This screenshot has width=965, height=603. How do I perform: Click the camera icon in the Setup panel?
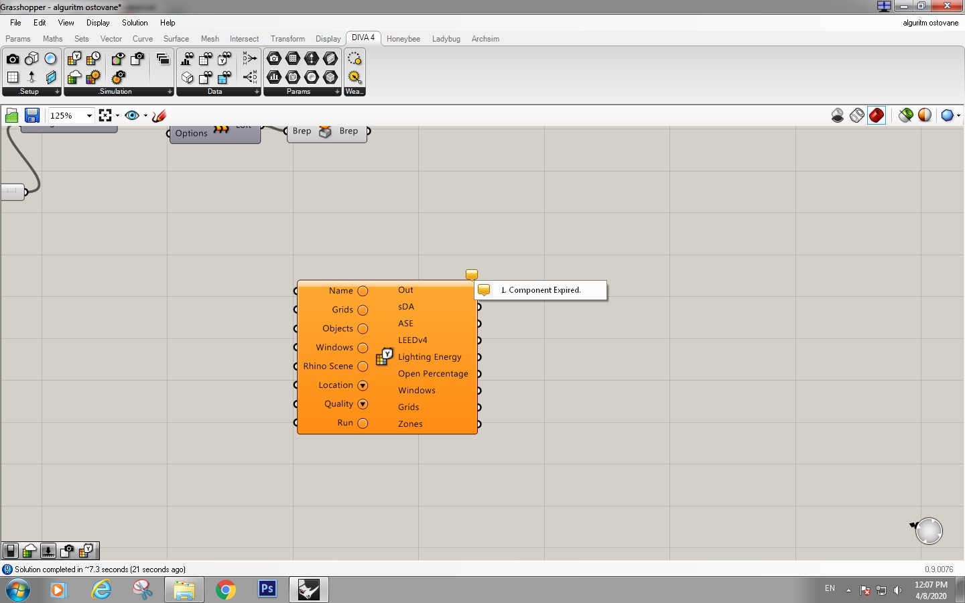point(13,59)
